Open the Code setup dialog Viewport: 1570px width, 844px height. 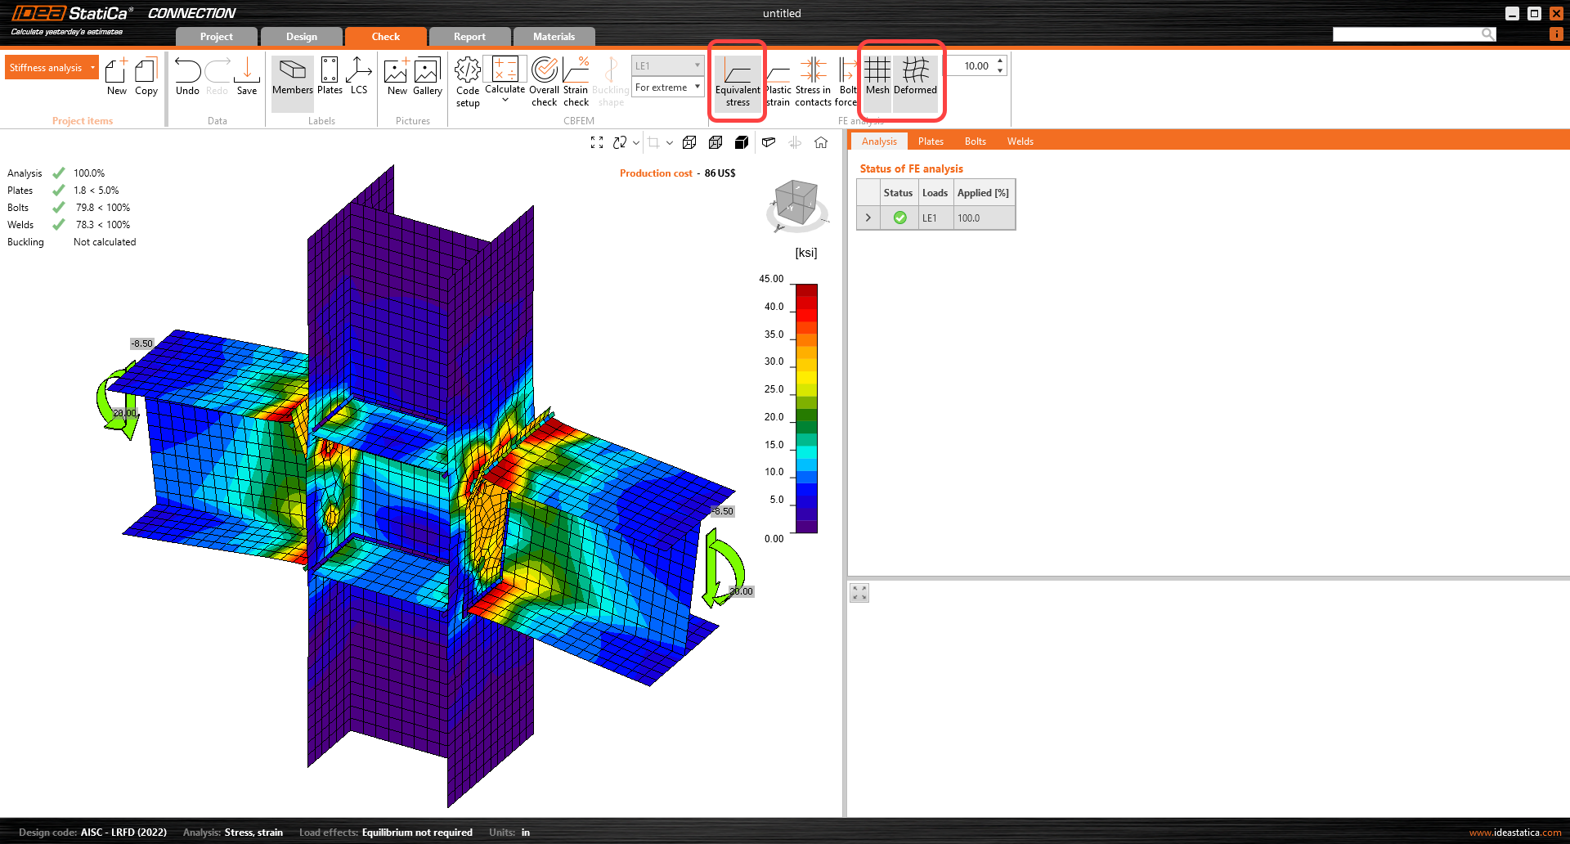[x=467, y=81]
